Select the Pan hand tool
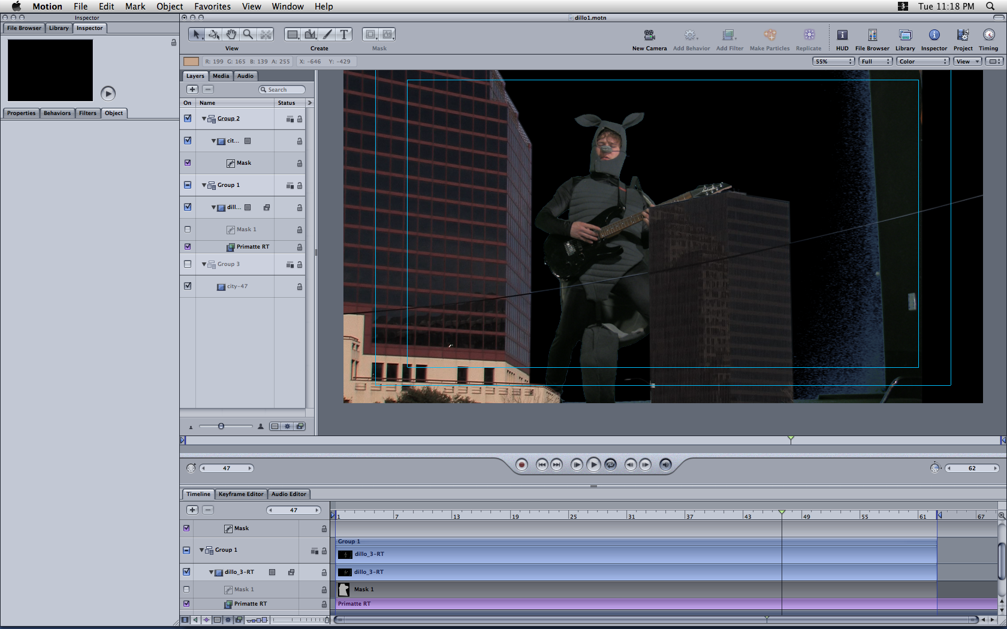The width and height of the screenshot is (1007, 629). pyautogui.click(x=231, y=35)
